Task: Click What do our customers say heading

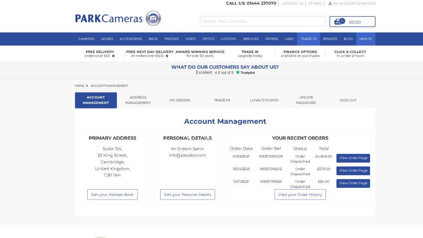Action: (225, 67)
